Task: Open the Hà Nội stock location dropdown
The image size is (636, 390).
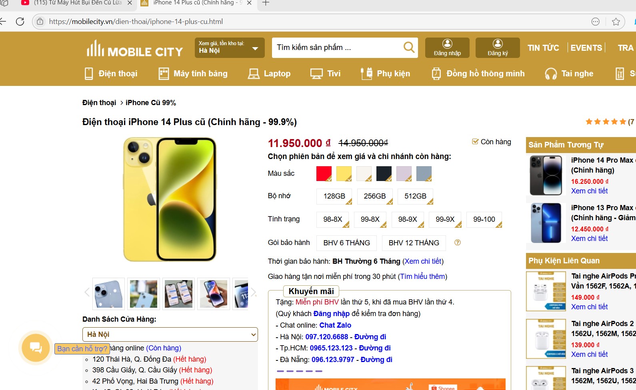Action: coord(230,48)
